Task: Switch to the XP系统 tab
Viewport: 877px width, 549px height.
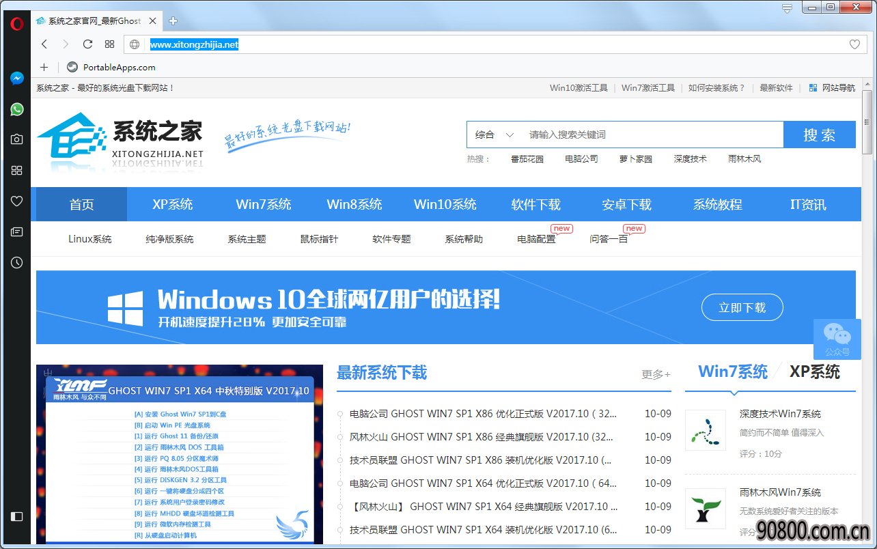Action: click(x=815, y=371)
